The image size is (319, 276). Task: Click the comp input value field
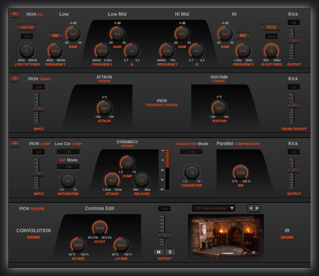[39, 152]
